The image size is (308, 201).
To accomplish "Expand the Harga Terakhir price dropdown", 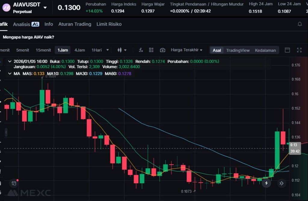I will point(186,50).
